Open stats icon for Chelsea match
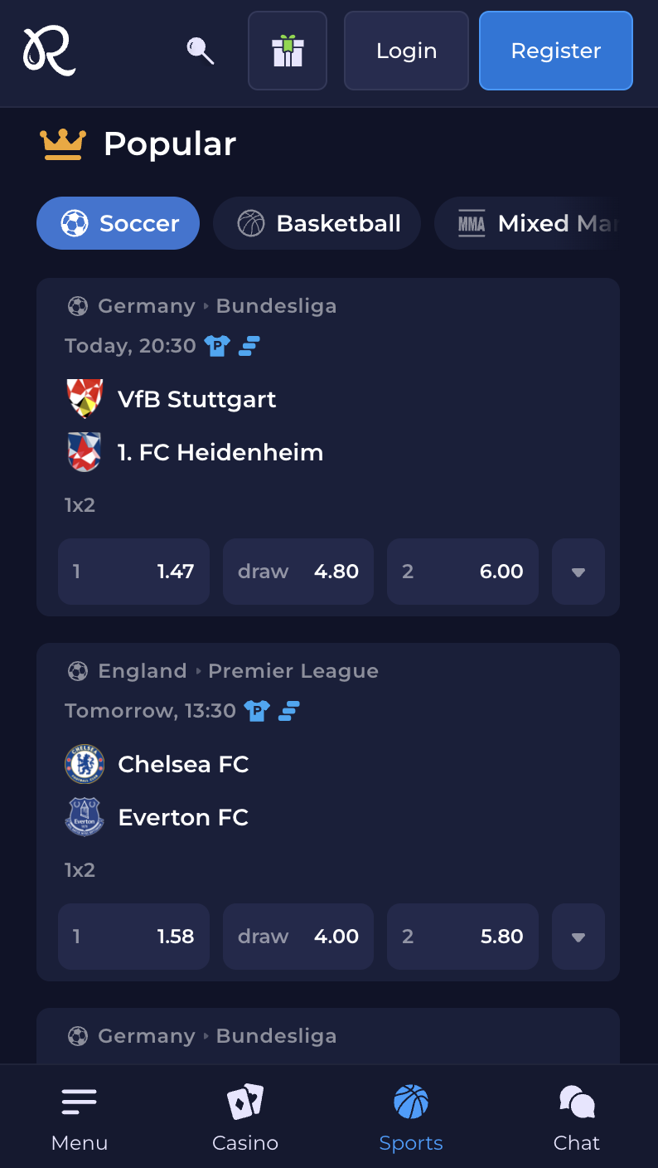Screen dimensions: 658x1168 pos(289,711)
